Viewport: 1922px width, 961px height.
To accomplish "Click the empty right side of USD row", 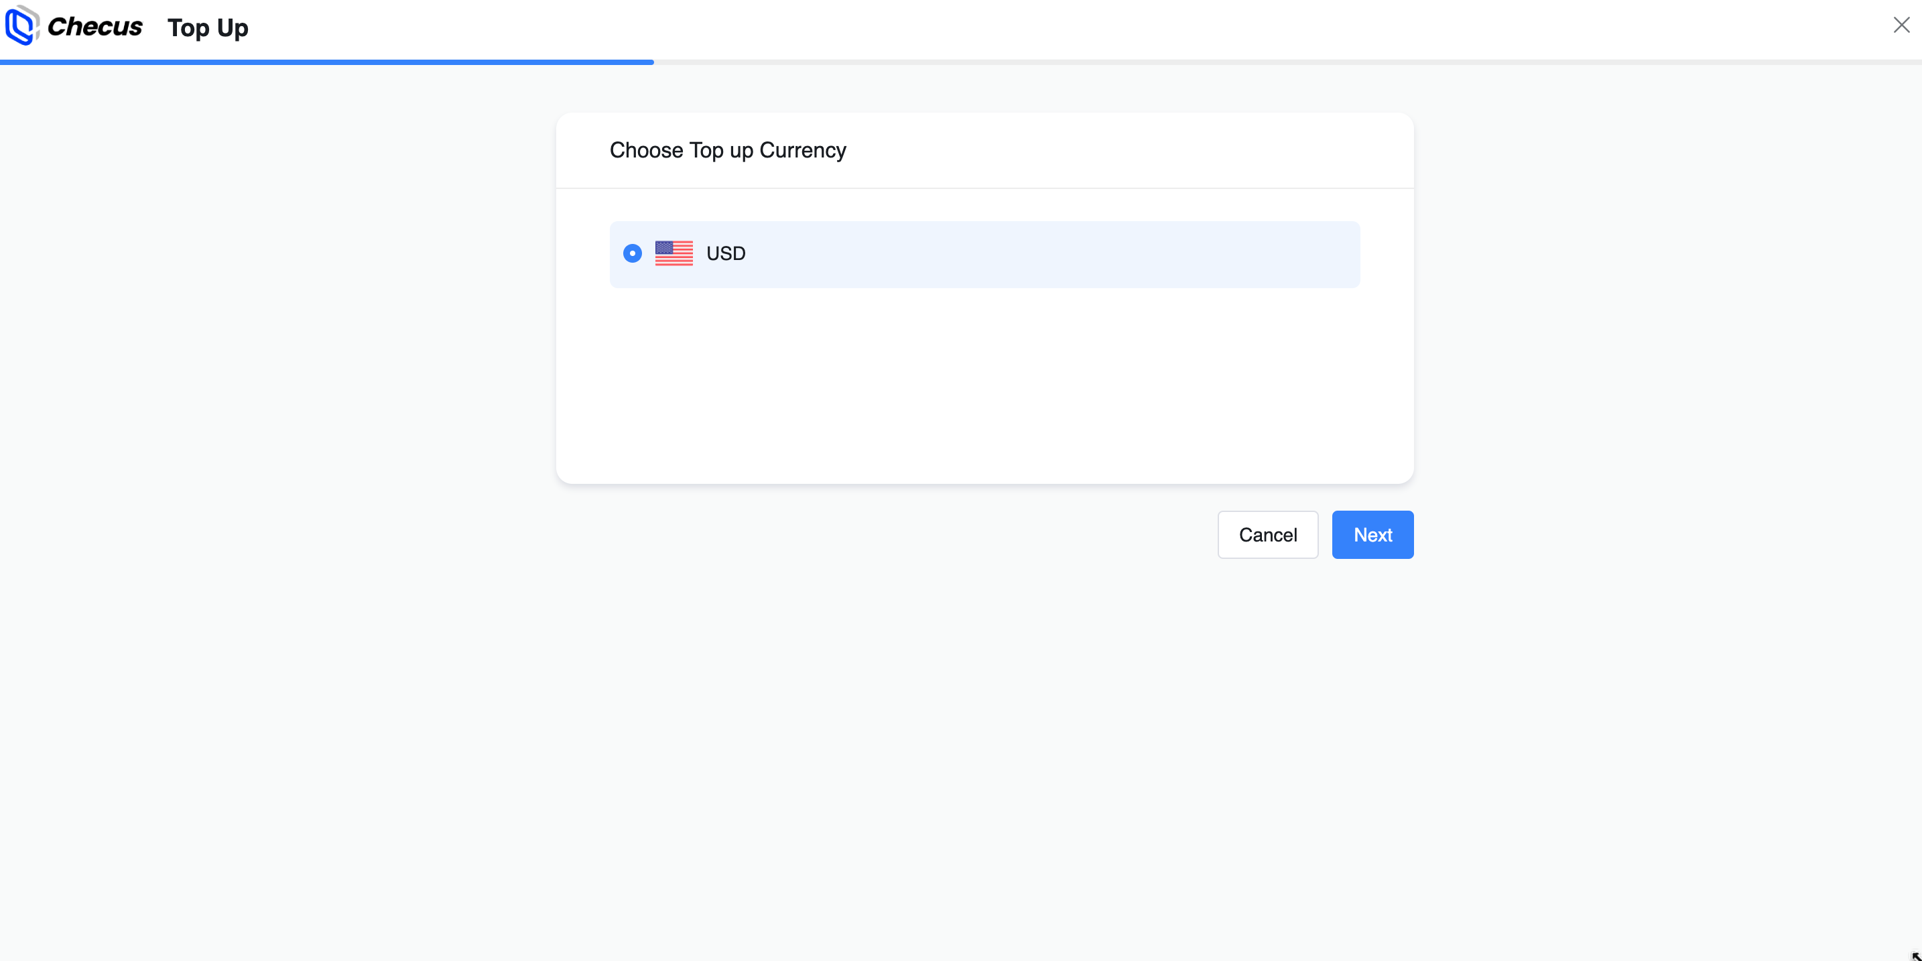I will click(x=1119, y=255).
